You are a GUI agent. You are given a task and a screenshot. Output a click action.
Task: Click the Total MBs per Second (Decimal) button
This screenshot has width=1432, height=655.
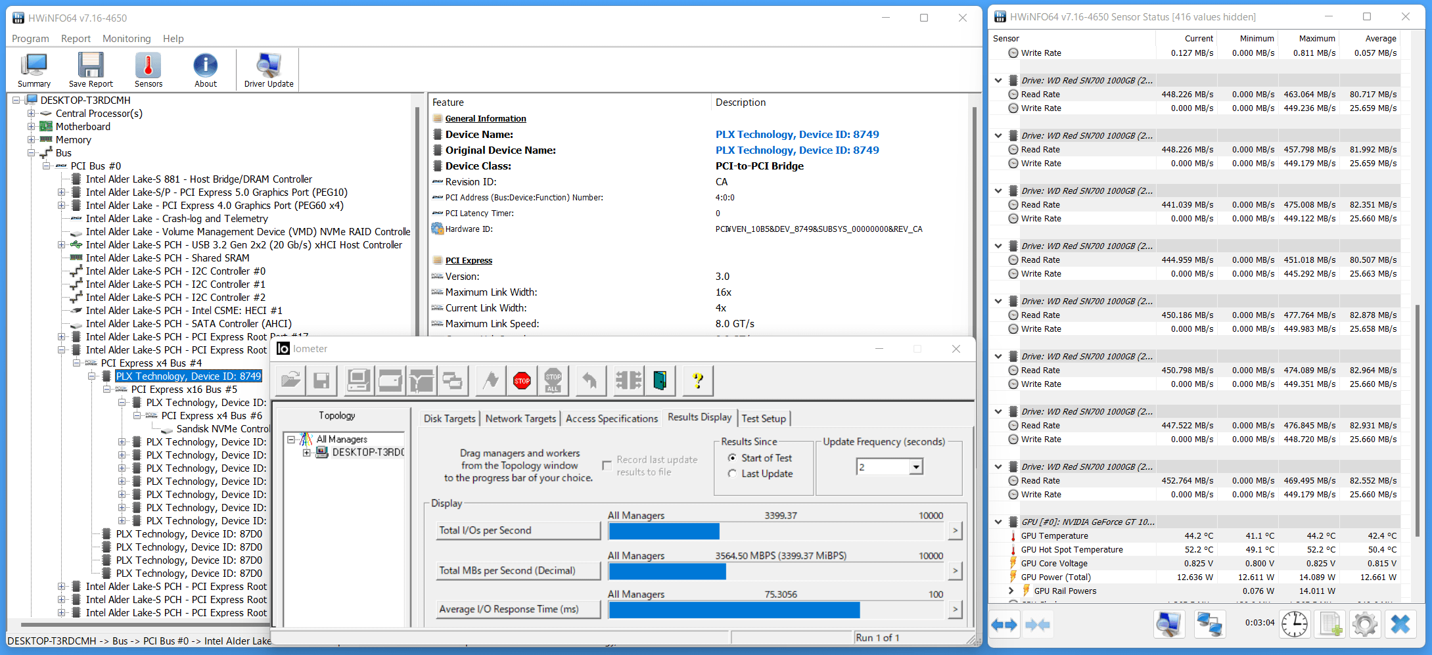(x=519, y=570)
